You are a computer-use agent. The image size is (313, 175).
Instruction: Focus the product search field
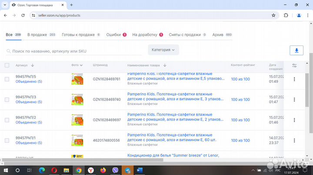point(74,51)
